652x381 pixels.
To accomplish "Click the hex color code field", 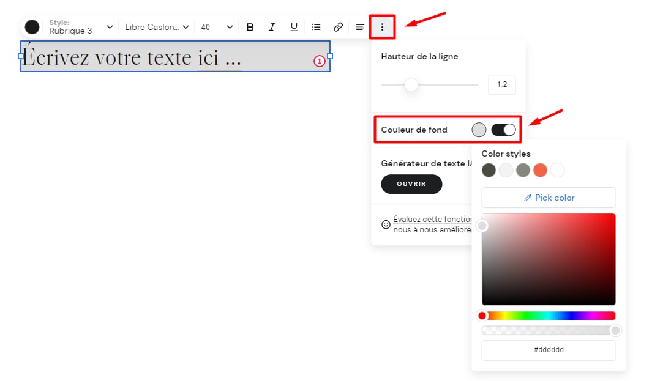I will pos(549,350).
